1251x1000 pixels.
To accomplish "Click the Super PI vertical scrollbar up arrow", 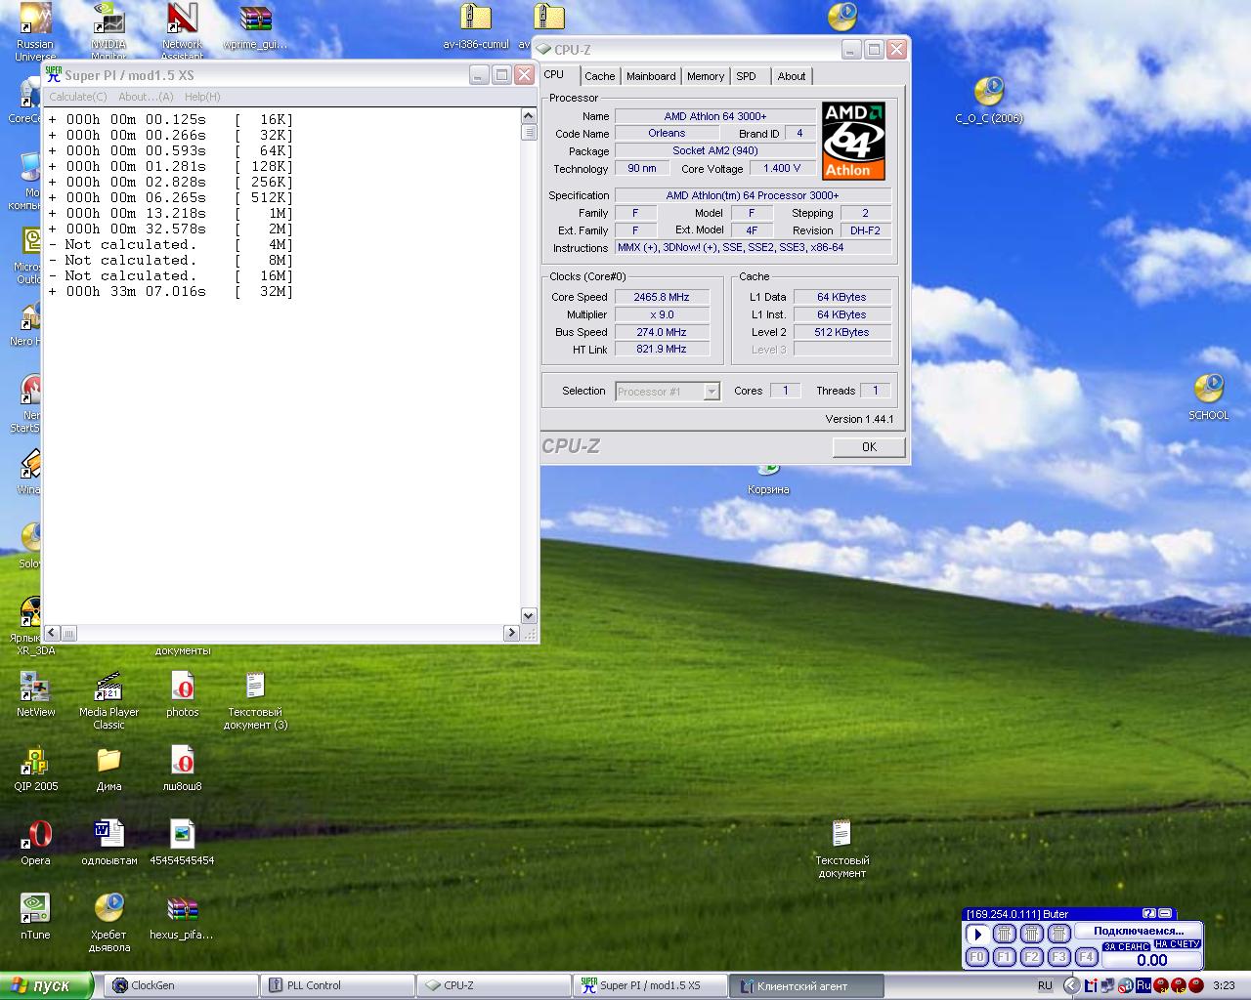I will tap(529, 116).
